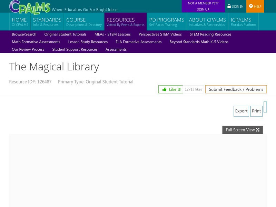
Task: Click Submit Feedback / Problems button
Action: 236,89
